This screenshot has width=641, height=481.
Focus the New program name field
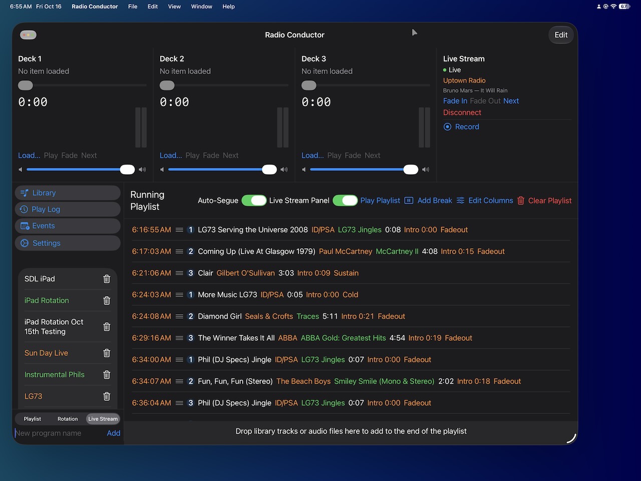click(x=59, y=433)
